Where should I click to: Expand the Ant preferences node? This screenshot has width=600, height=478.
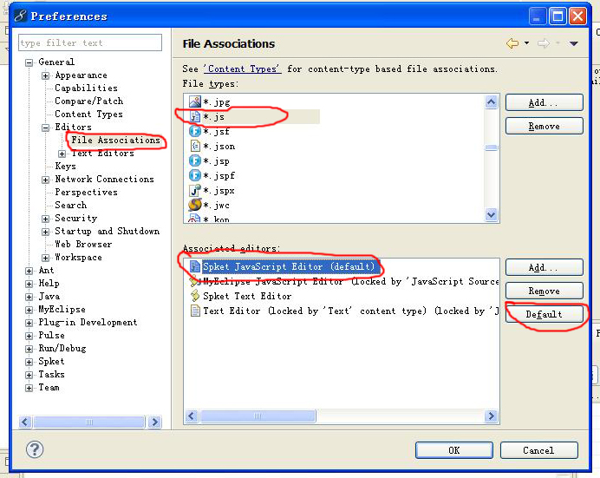click(29, 271)
